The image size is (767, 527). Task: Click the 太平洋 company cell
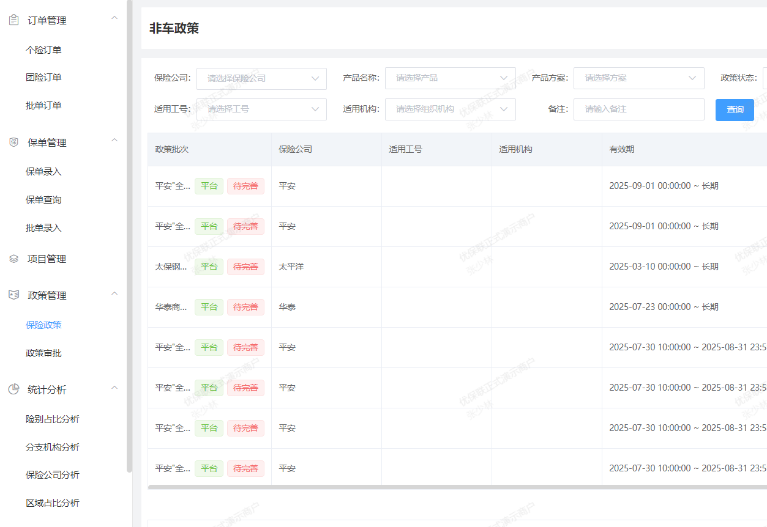[x=291, y=267]
